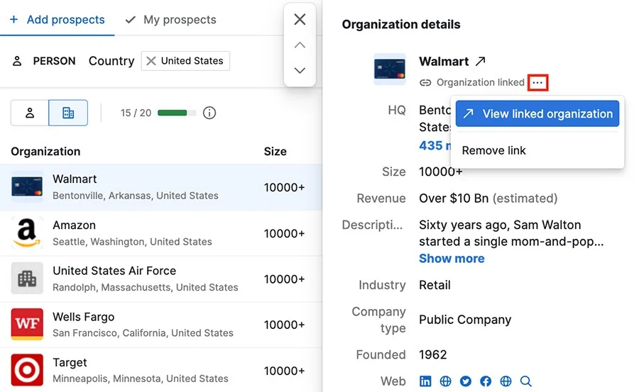Open the Add prospects tab
The width and height of the screenshot is (639, 392).
[x=57, y=20]
